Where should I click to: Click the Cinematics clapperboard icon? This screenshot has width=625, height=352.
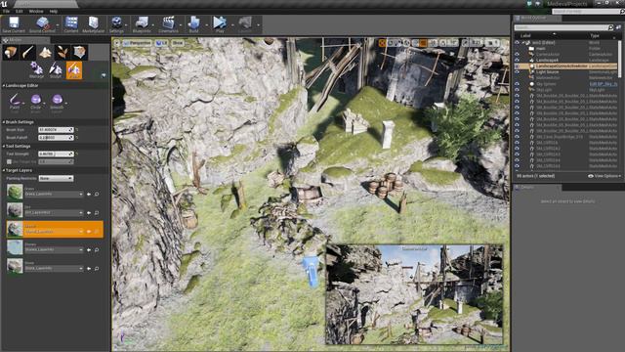(168, 24)
